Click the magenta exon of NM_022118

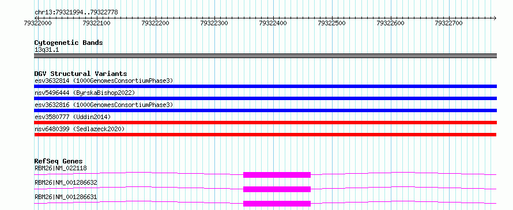click(x=277, y=175)
